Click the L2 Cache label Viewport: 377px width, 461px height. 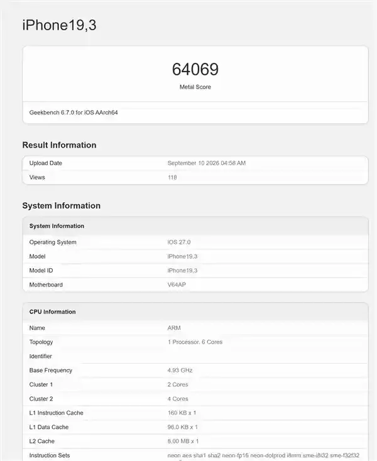[x=41, y=442]
